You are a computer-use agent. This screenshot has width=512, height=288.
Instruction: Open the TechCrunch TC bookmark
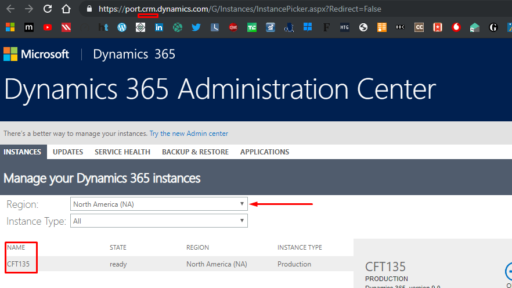coord(252,27)
